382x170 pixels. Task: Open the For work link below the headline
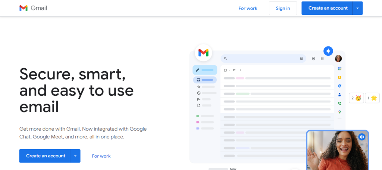click(x=101, y=156)
